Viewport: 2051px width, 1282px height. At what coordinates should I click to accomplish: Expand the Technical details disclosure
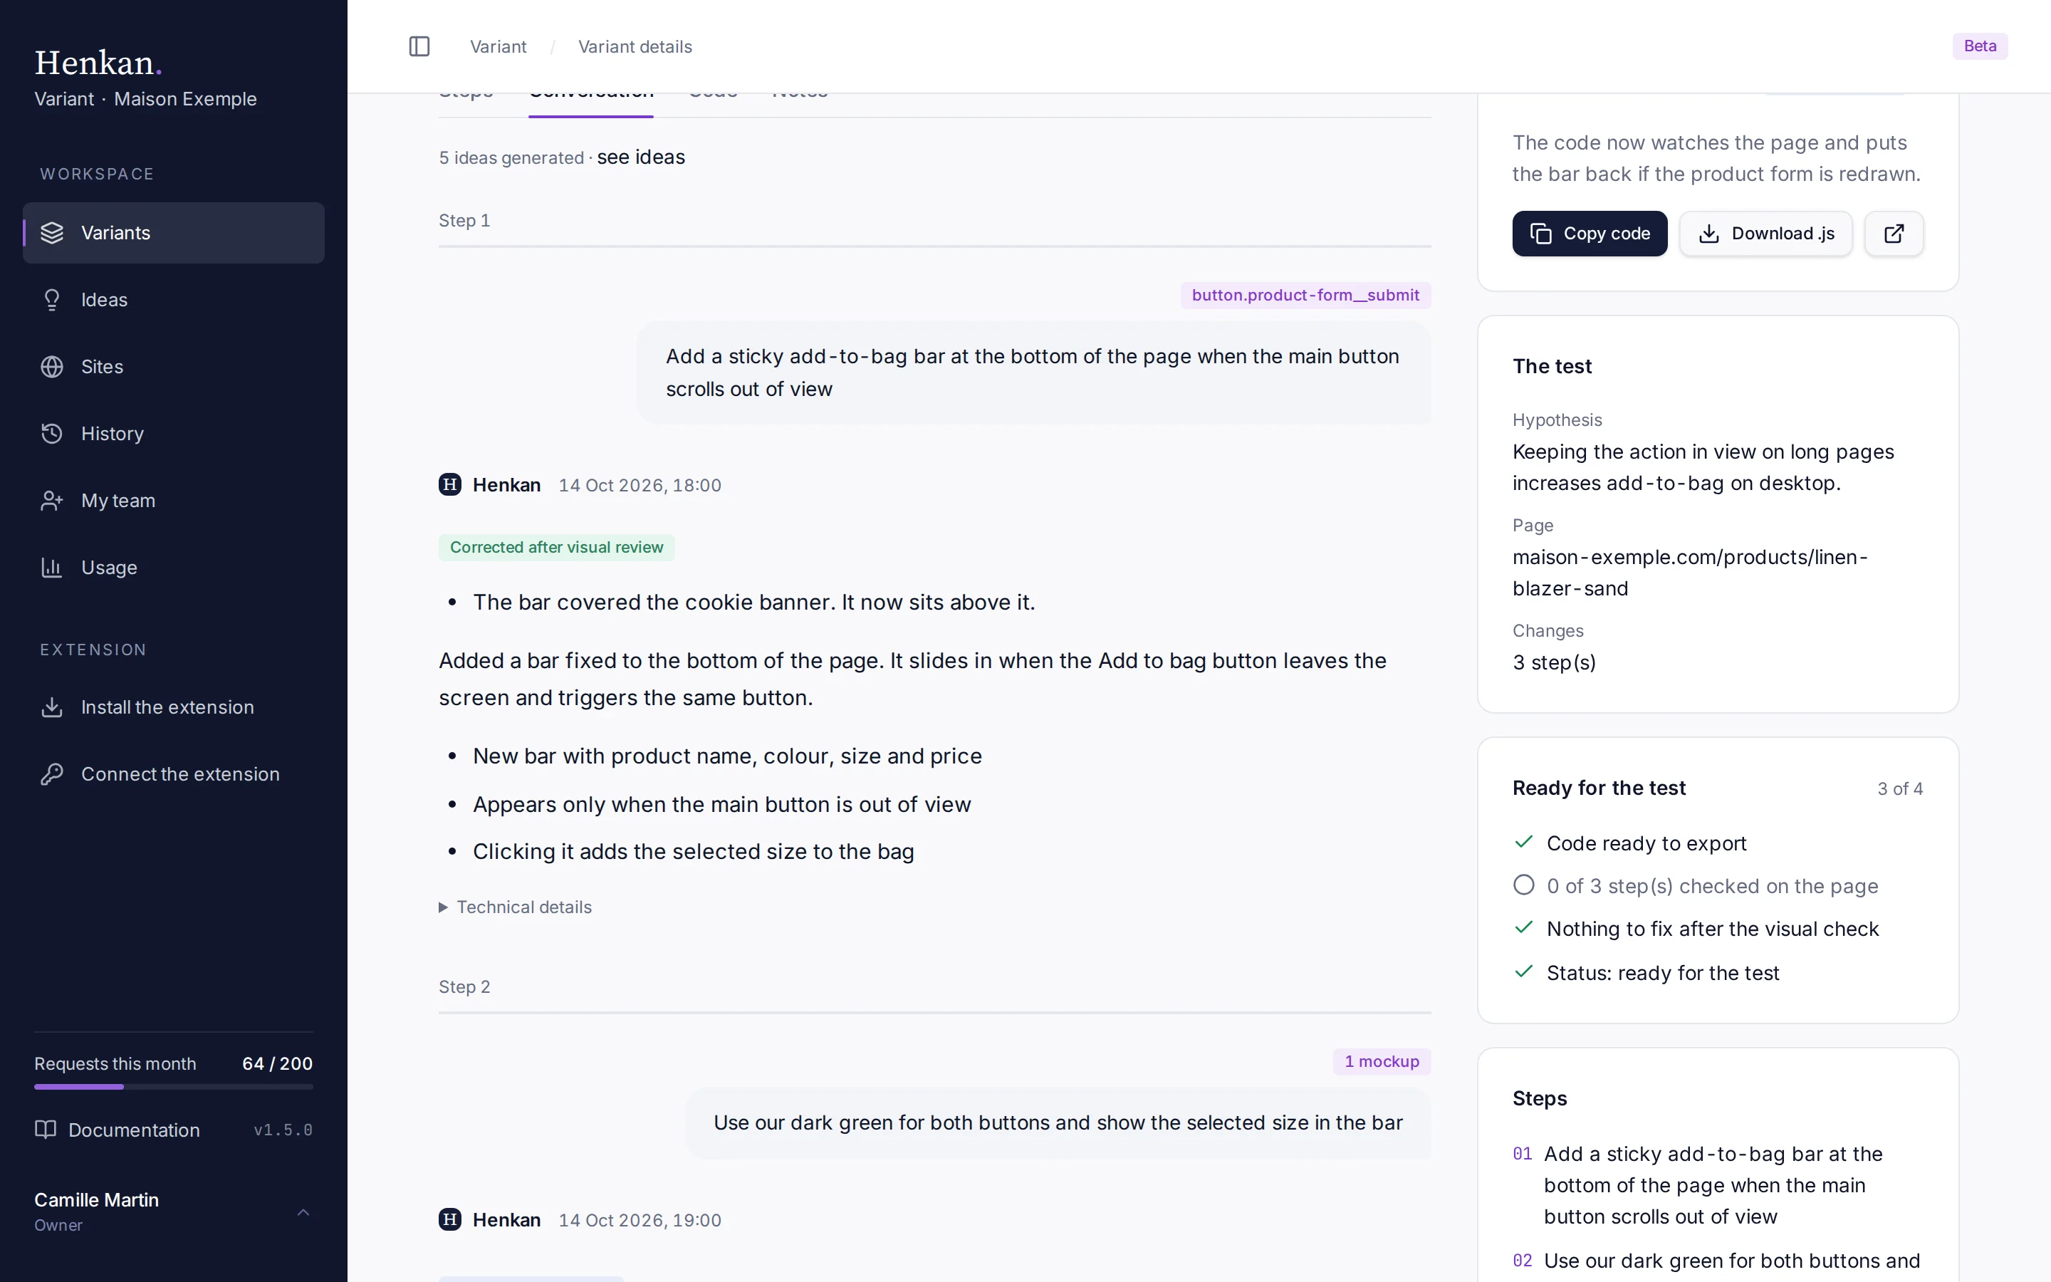(x=516, y=907)
